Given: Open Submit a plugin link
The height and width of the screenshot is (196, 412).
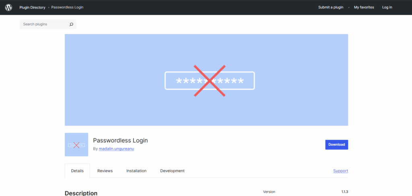Looking at the screenshot, I should (x=331, y=7).
